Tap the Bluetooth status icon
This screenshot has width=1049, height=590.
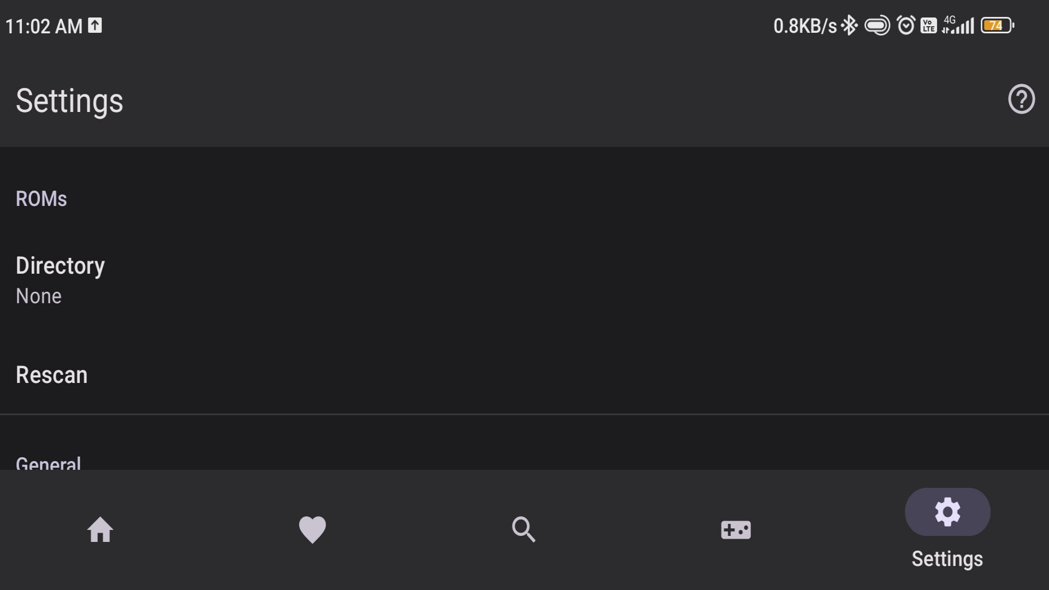click(849, 26)
